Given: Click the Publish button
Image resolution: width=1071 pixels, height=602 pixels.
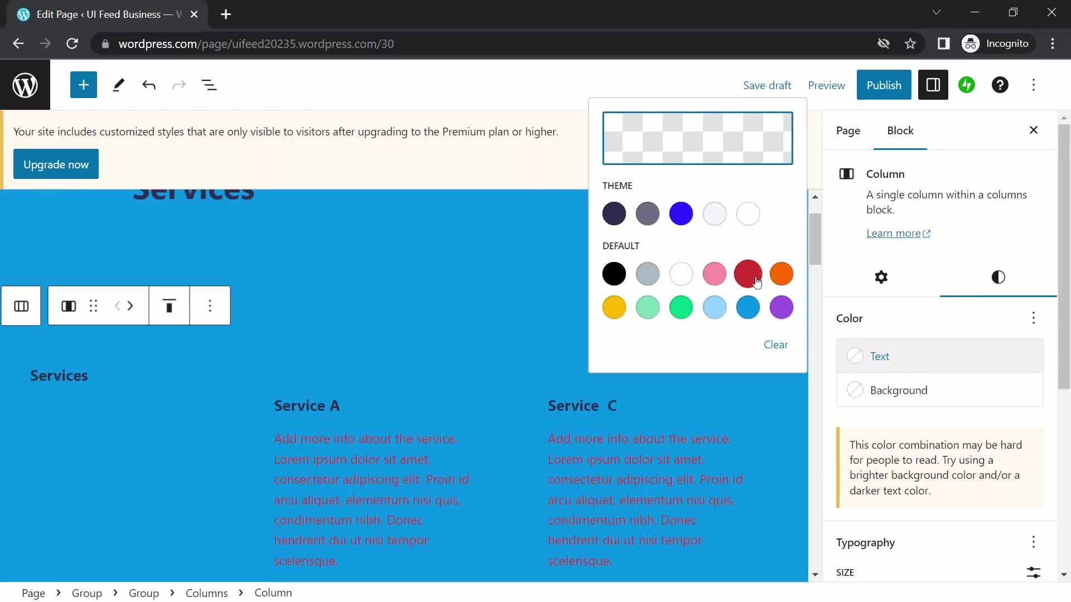Looking at the screenshot, I should coord(884,85).
